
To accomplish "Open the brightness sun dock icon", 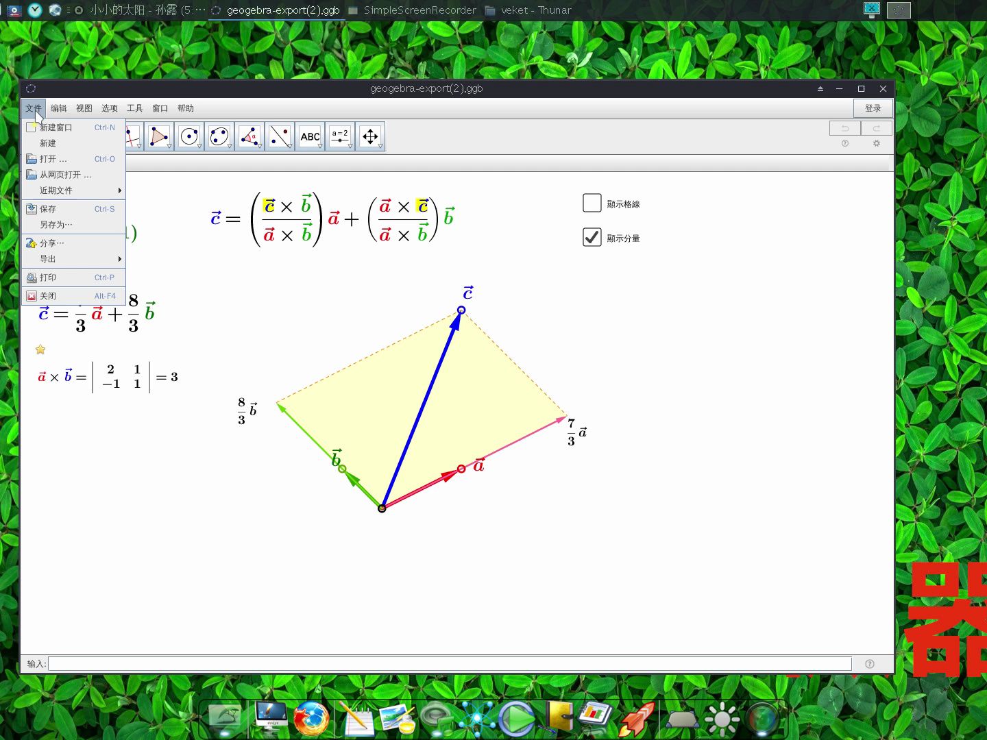I will 722,719.
